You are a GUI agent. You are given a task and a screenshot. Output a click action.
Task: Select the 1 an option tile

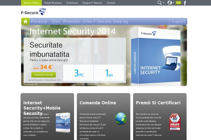click(x=109, y=73)
